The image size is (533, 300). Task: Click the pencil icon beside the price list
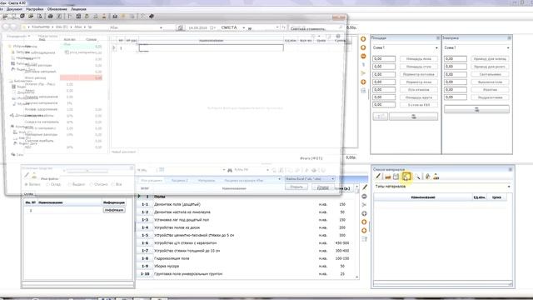[x=365, y=187]
